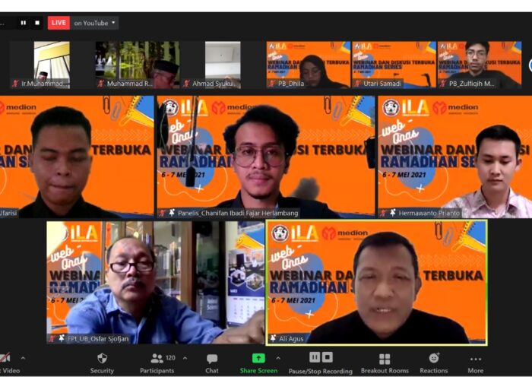
Task: Open the Chat panel
Action: point(212,361)
